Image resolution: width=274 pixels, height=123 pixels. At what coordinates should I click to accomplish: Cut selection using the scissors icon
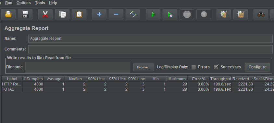45,14
